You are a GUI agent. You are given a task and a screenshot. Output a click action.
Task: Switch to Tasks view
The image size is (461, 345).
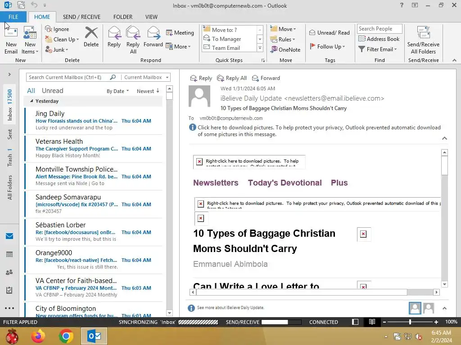tap(9, 290)
